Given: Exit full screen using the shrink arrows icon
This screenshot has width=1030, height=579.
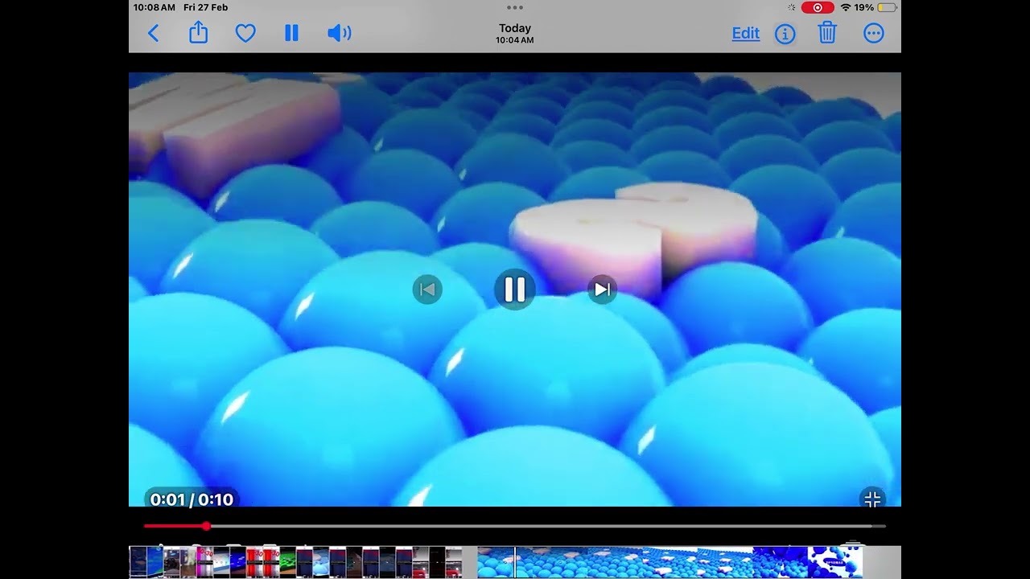Looking at the screenshot, I should [872, 499].
